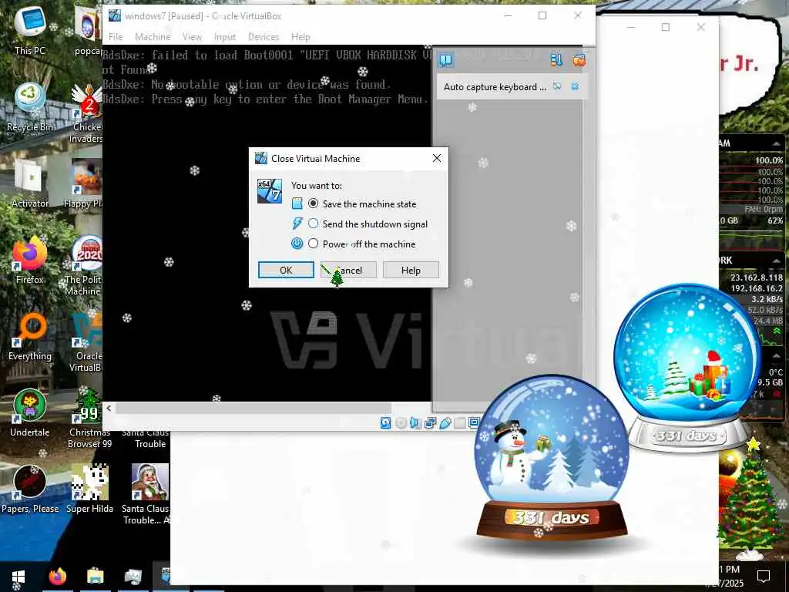Open the Flappy desktop shortcut
This screenshot has width=789, height=592.
pyautogui.click(x=84, y=183)
